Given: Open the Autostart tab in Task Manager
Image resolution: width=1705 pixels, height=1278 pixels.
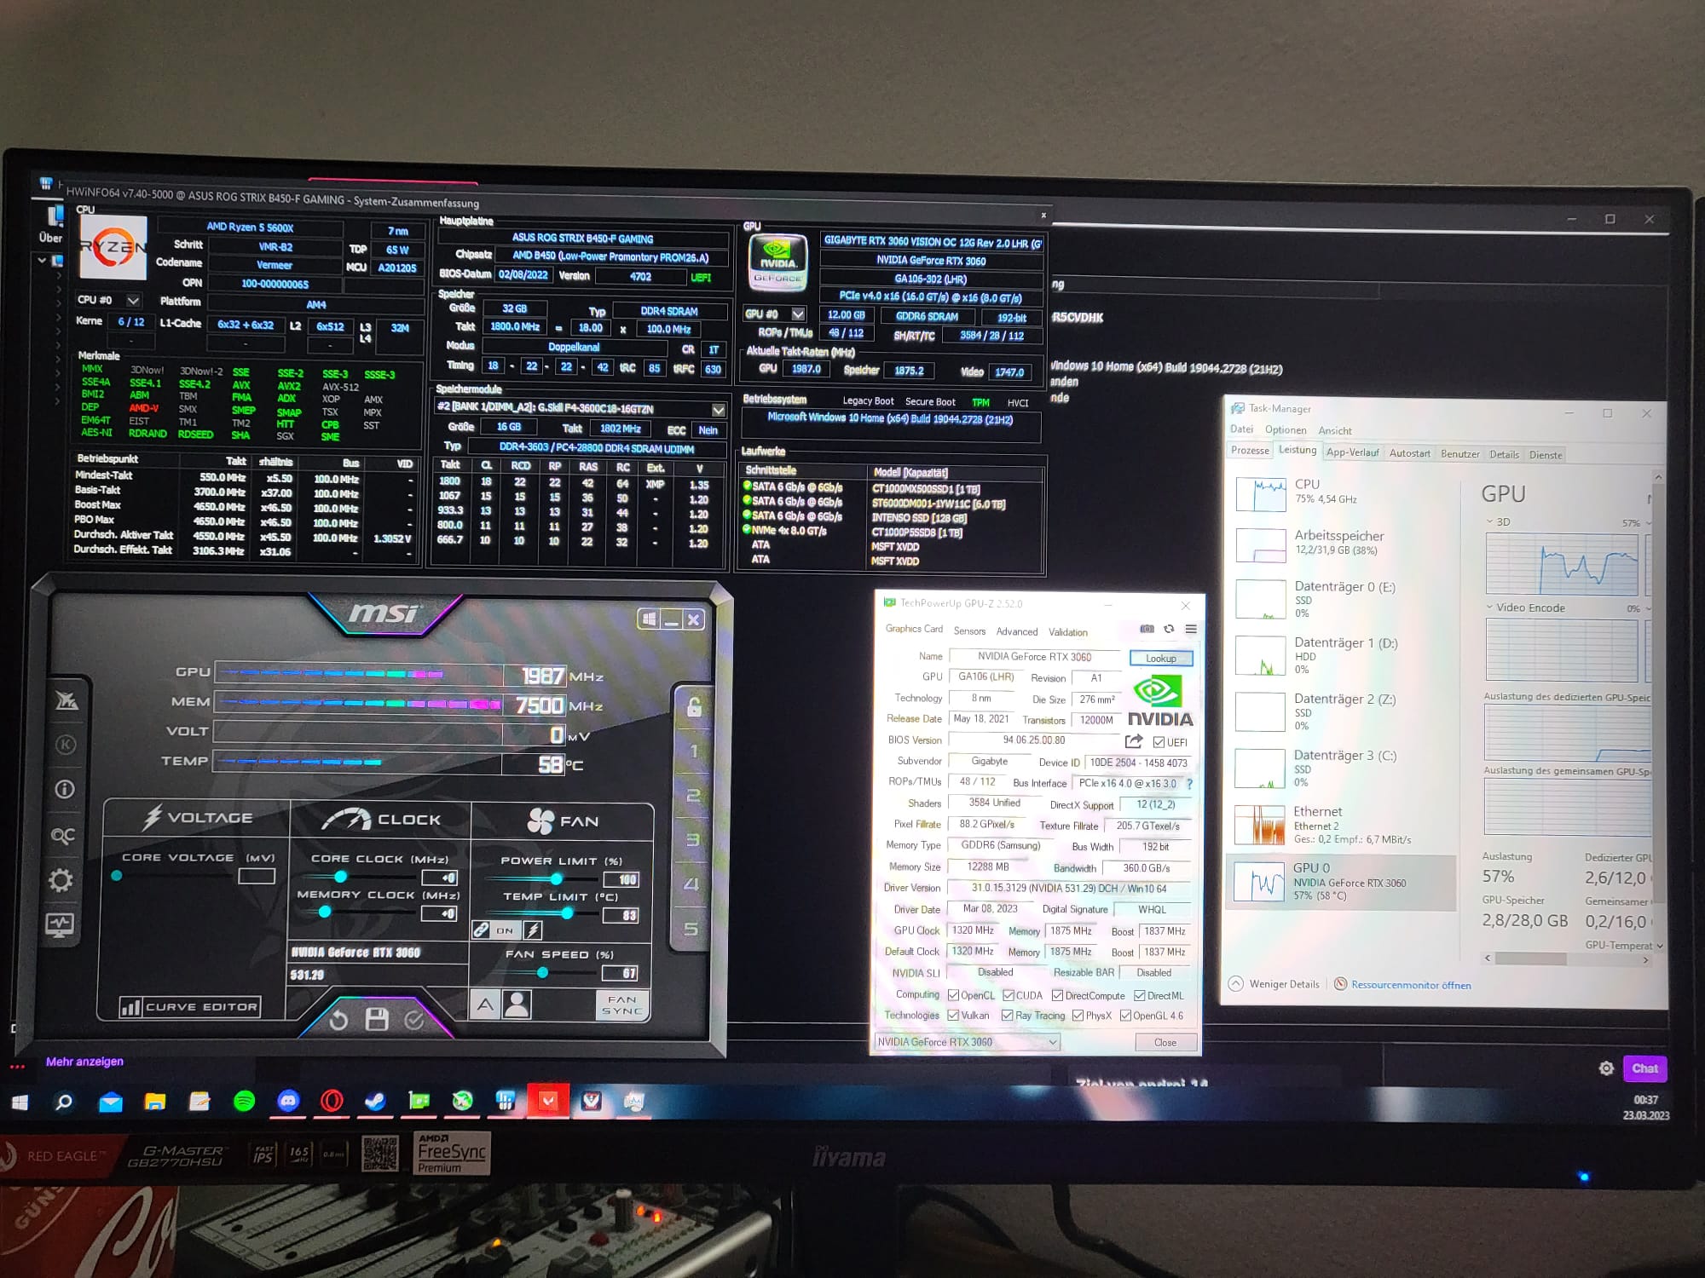Looking at the screenshot, I should tap(1409, 453).
